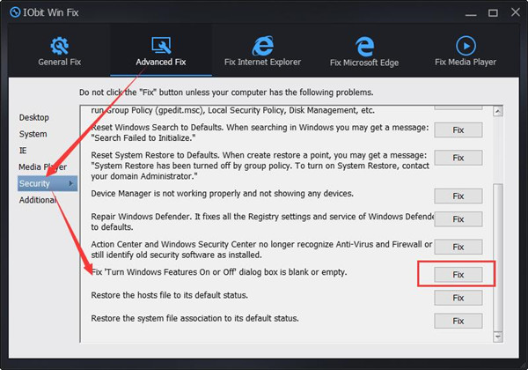Open the General Fix tab label
Screen dimensions: 528x370
(x=60, y=62)
